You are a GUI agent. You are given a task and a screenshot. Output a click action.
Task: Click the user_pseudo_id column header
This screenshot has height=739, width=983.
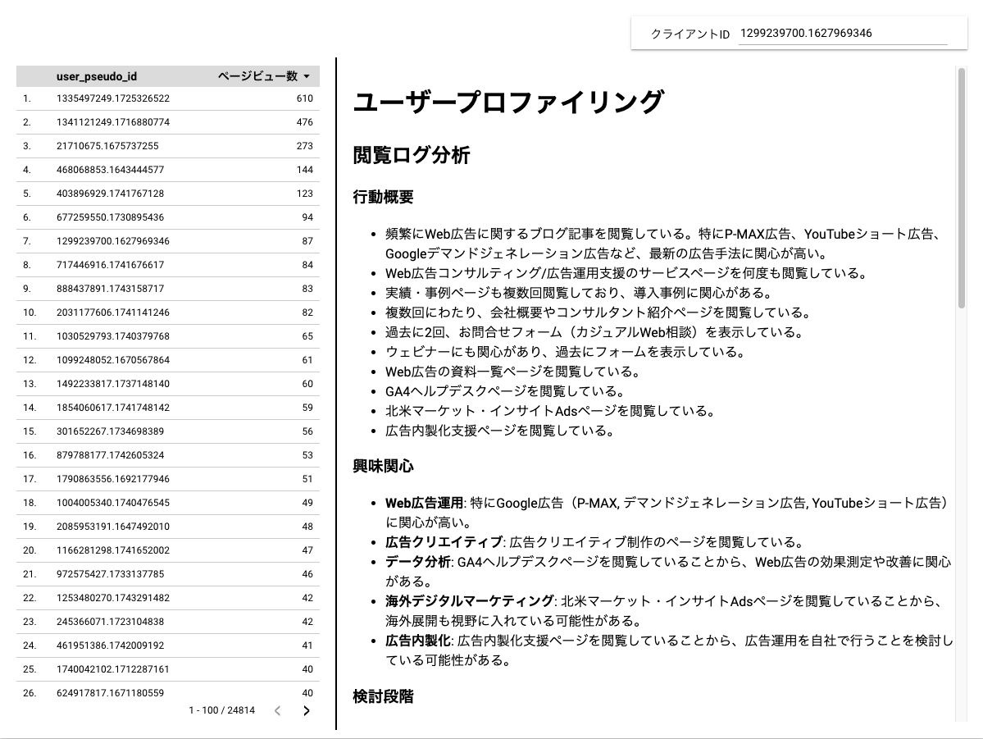click(97, 76)
